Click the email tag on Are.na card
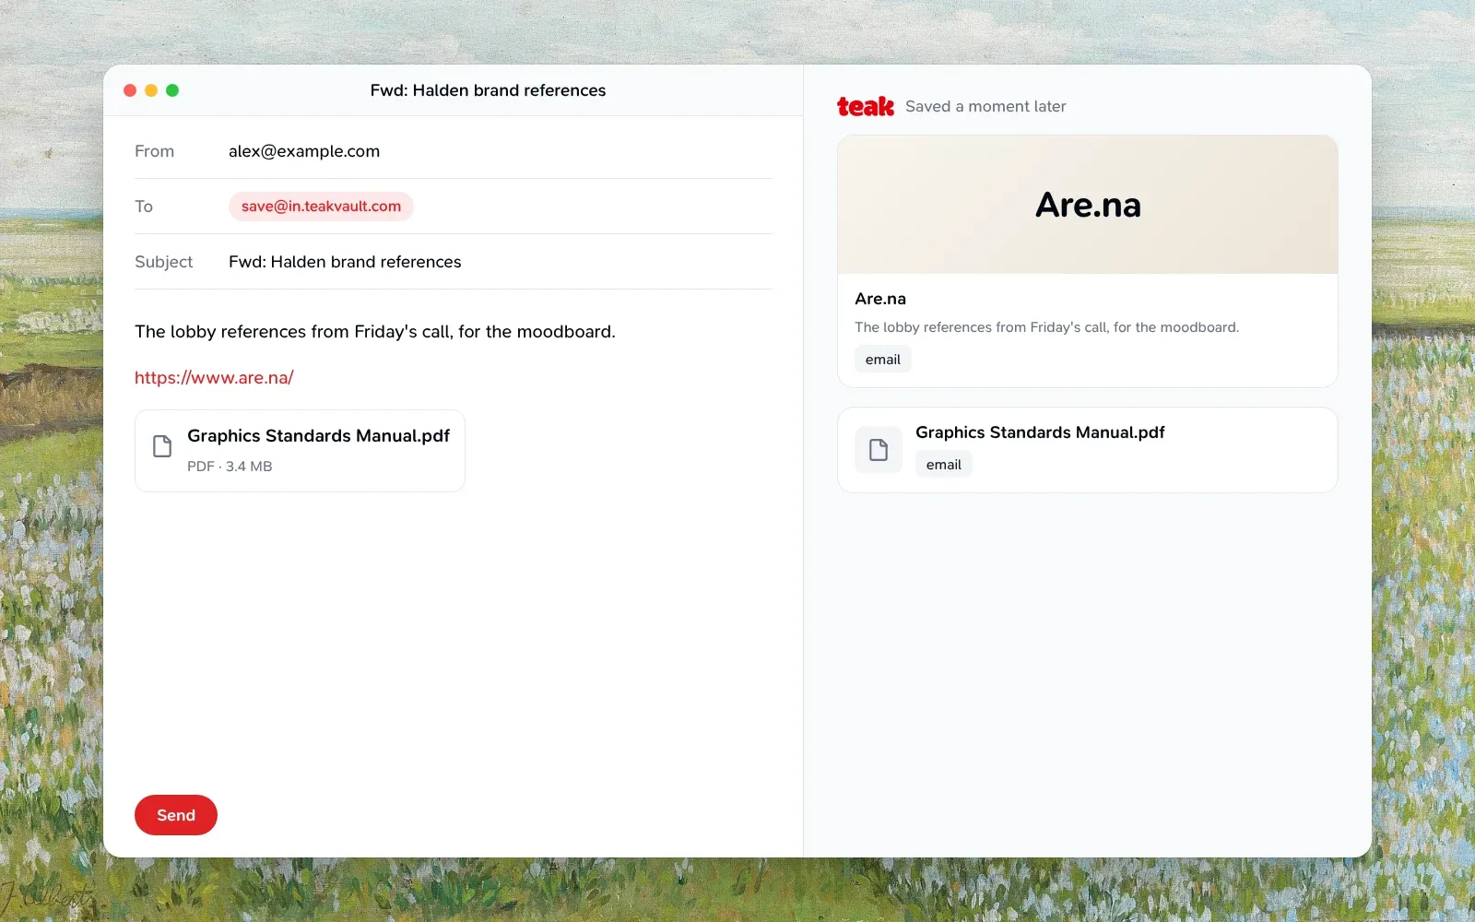The width and height of the screenshot is (1475, 922). pyautogui.click(x=883, y=360)
